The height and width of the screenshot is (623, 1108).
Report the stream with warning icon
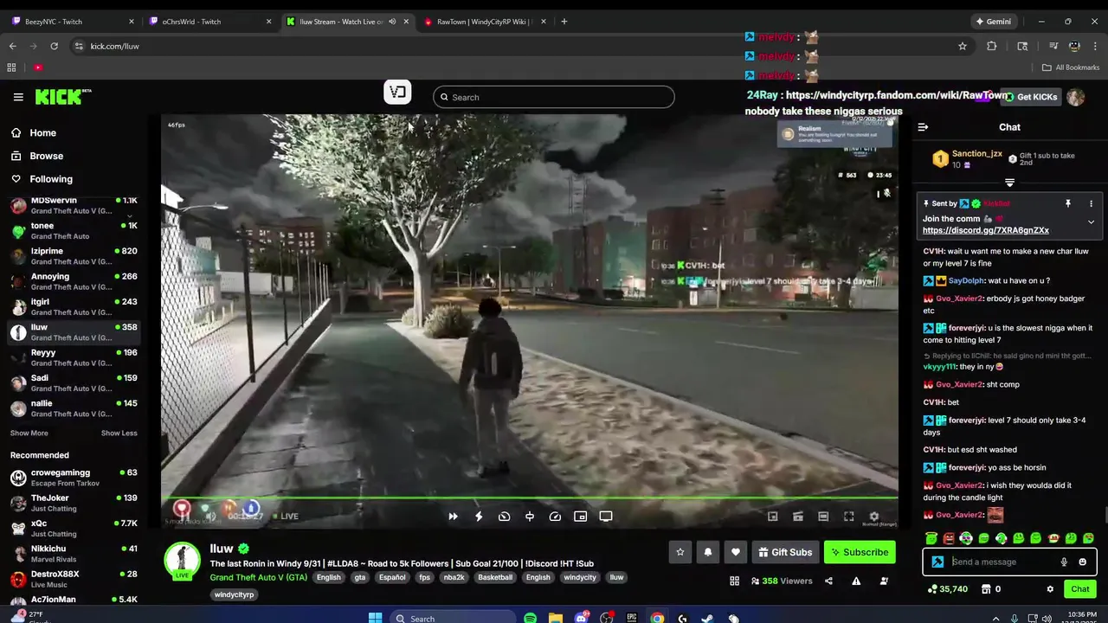click(856, 581)
